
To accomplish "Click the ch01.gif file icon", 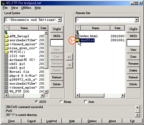I will (7, 64).
